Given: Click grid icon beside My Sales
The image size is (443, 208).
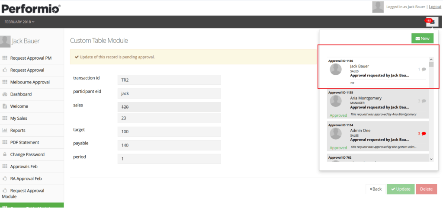Looking at the screenshot, I should pyautogui.click(x=5, y=118).
